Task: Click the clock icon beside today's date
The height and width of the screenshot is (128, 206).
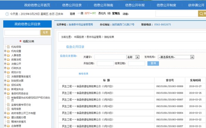Action: (7, 14)
